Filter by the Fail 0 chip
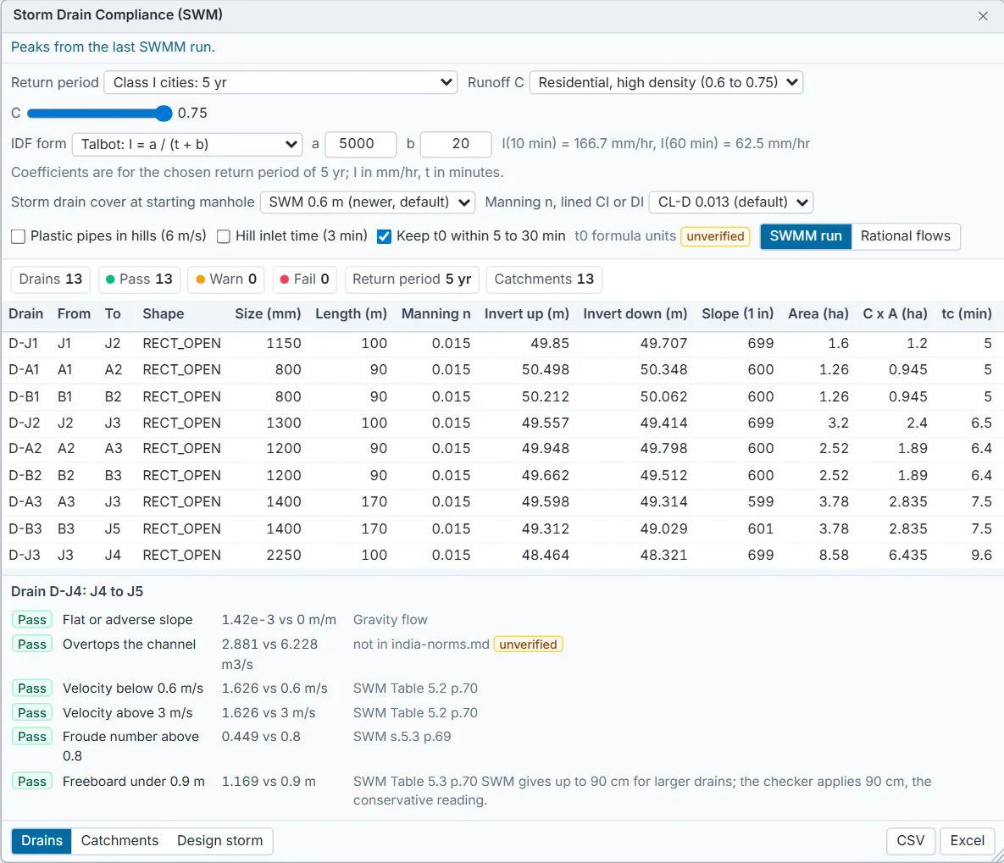This screenshot has height=863, width=1004. click(x=304, y=279)
